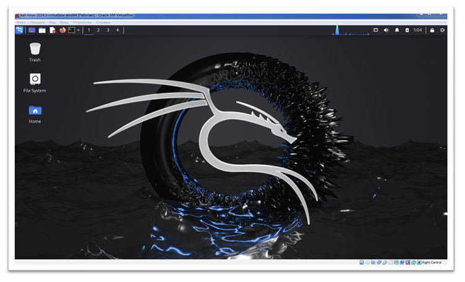
Task: Click the VirtualBox window title icon
Action: [17, 15]
